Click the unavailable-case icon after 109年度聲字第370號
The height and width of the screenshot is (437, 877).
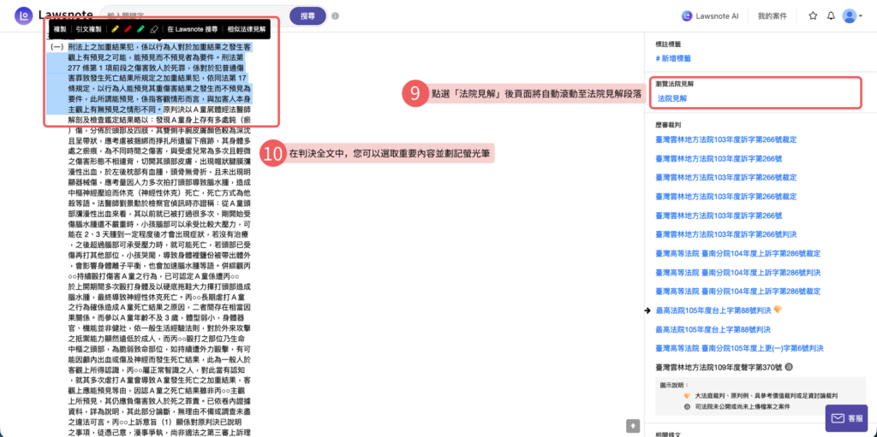pyautogui.click(x=788, y=367)
